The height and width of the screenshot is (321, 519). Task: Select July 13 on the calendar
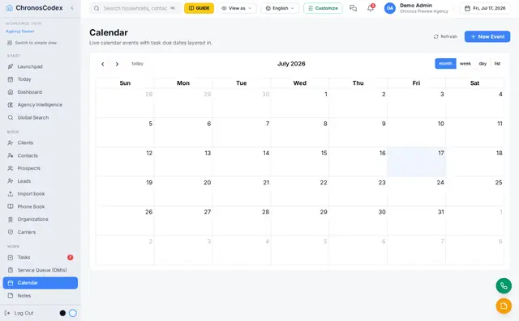(183, 162)
